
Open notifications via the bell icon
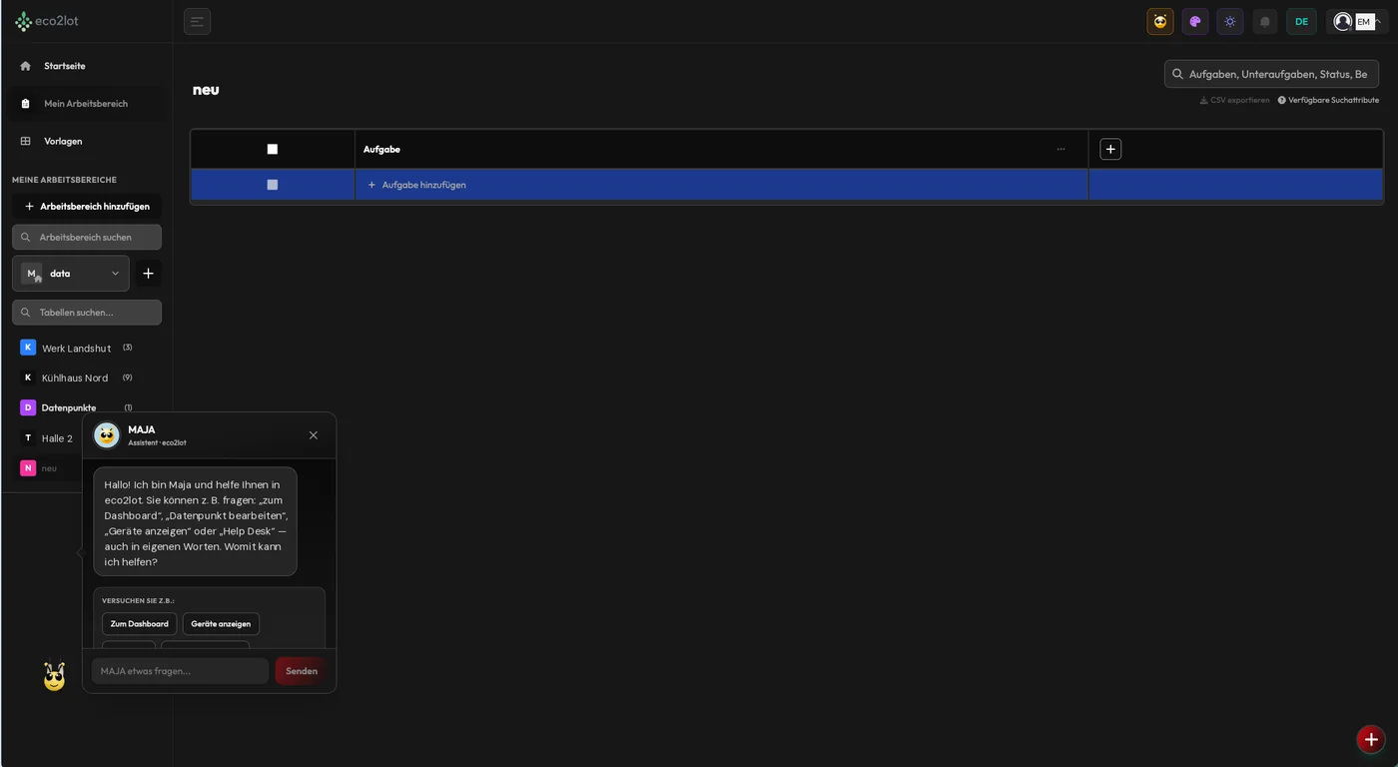[1265, 22]
